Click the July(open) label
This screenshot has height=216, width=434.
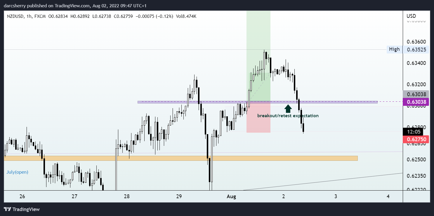[18, 172]
